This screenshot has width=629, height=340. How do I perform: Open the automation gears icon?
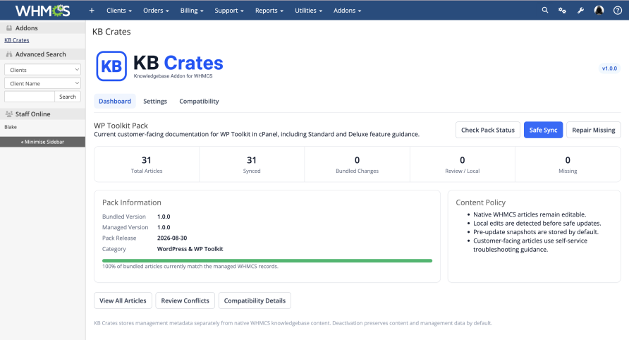(x=563, y=11)
